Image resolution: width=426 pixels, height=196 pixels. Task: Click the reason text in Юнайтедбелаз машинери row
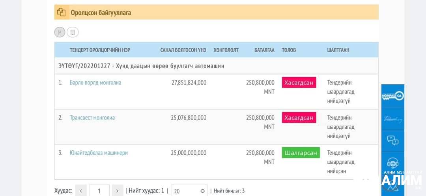click(341, 162)
